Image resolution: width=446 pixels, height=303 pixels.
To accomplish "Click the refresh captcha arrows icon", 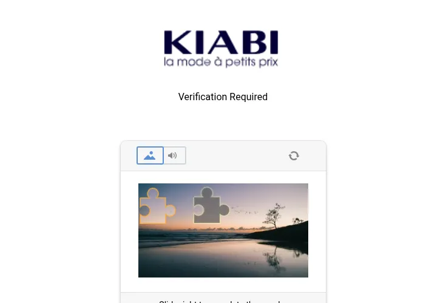I will click(294, 155).
